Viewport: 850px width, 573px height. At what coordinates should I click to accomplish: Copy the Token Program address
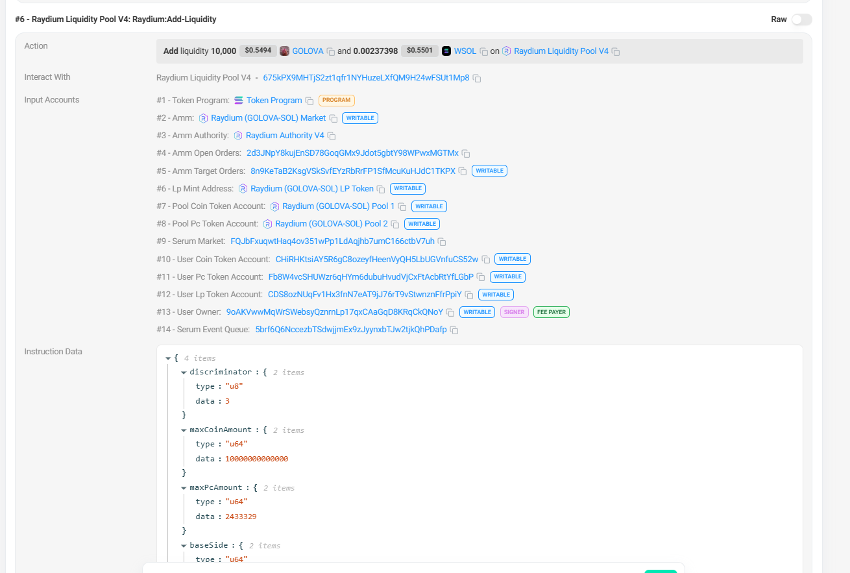point(310,101)
